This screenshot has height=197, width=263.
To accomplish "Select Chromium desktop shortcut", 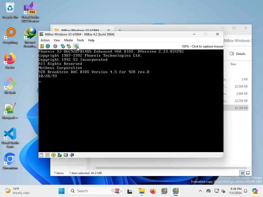I will 10,161.
